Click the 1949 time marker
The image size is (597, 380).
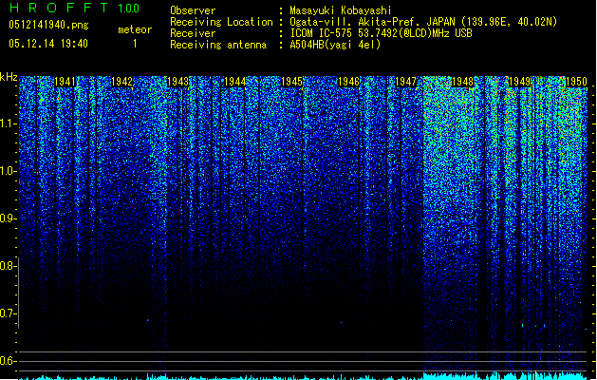[x=520, y=82]
